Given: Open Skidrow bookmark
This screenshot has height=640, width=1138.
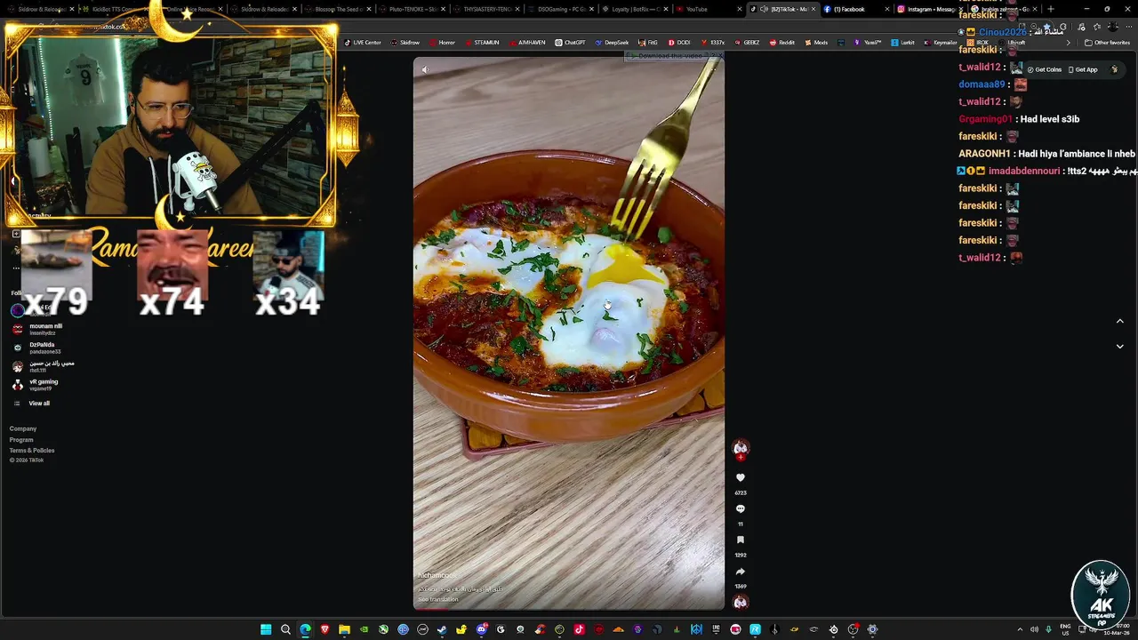Looking at the screenshot, I should click(405, 43).
